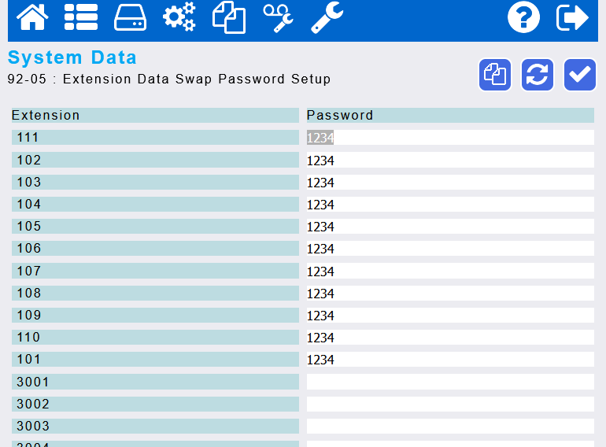Click the 92-05 Extension Data Swap subtitle

(169, 79)
